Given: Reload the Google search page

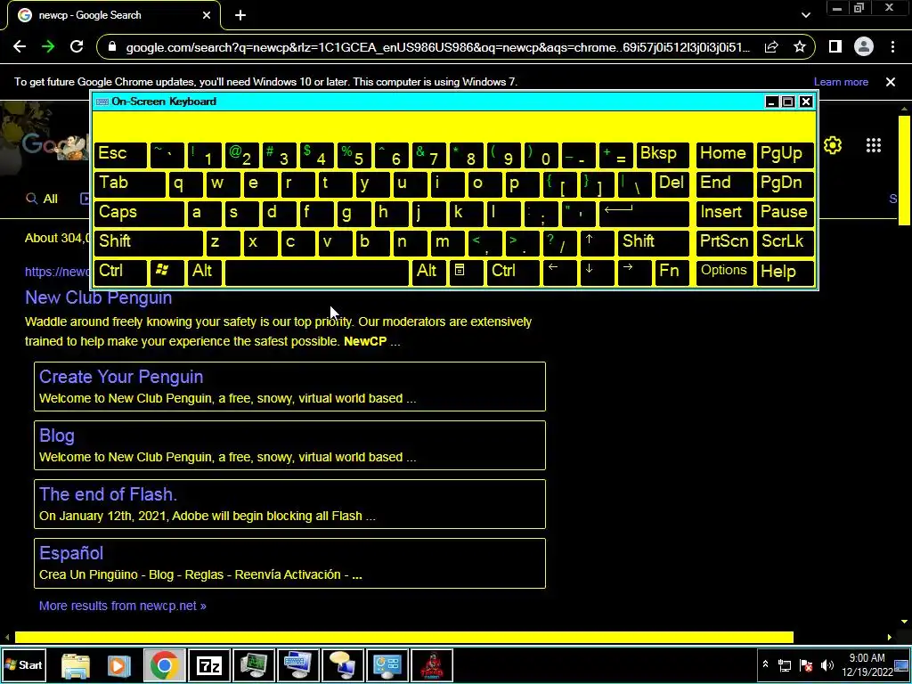Looking at the screenshot, I should (x=77, y=47).
